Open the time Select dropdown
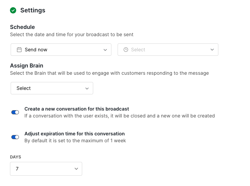 tap(168, 50)
